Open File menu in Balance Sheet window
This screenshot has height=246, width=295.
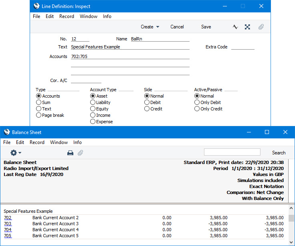click(7, 142)
